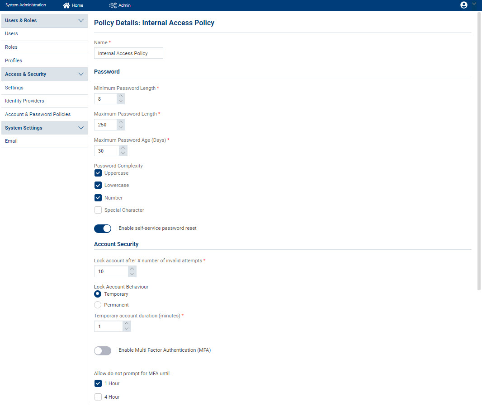Image resolution: width=482 pixels, height=405 pixels.
Task: Collapse the Users & Roles section
Action: 81,20
